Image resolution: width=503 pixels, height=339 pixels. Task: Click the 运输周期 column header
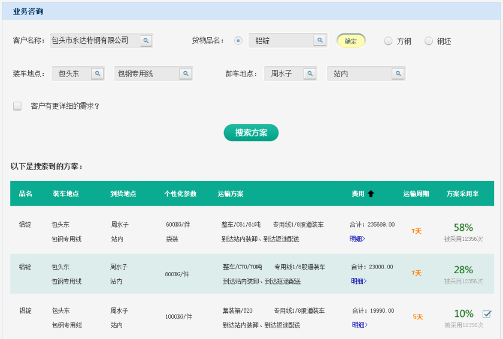coord(416,194)
